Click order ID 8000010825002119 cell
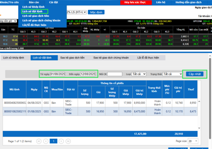Image resolution: width=212 pixels, height=149 pixels. pyautogui.click(x=15, y=111)
